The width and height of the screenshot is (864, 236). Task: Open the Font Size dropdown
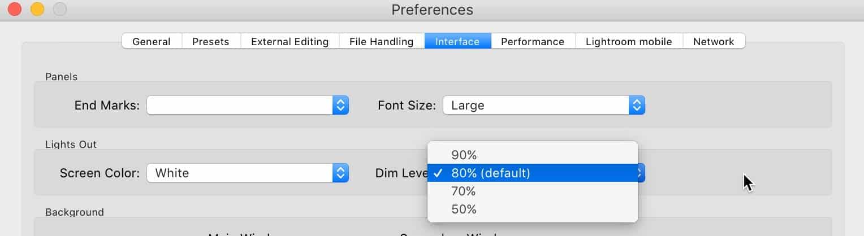tap(544, 105)
